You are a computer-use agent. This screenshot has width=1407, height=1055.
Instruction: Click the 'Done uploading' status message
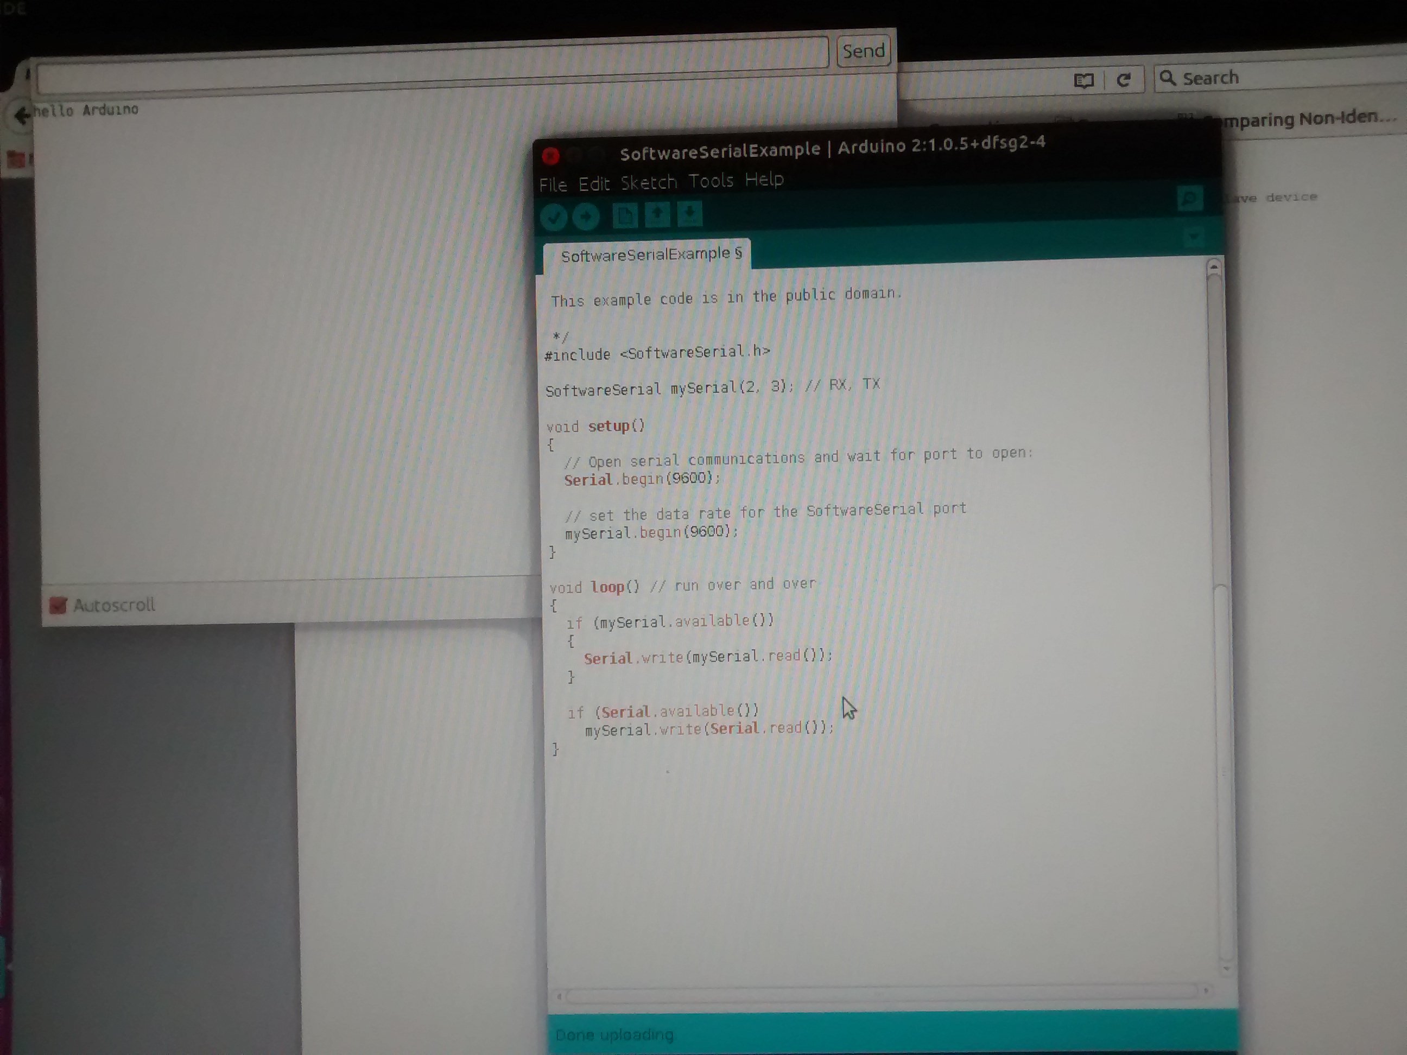pyautogui.click(x=614, y=1035)
